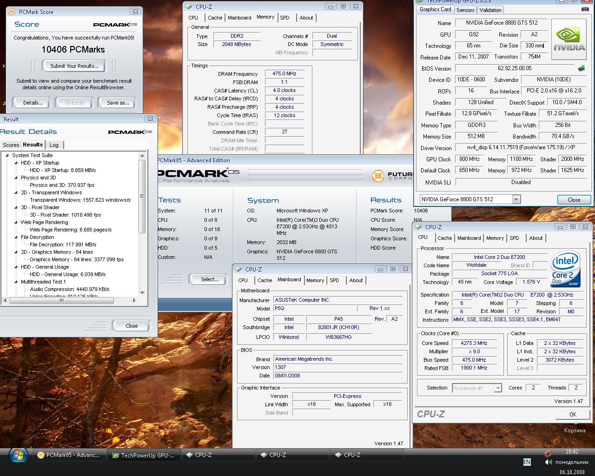Select the 'File Decryption: 117.991 MB/s' row
This screenshot has height=476, width=595.
(x=63, y=245)
